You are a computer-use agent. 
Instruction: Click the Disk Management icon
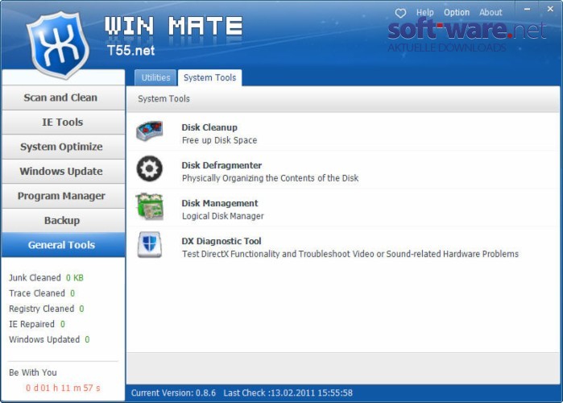point(149,206)
